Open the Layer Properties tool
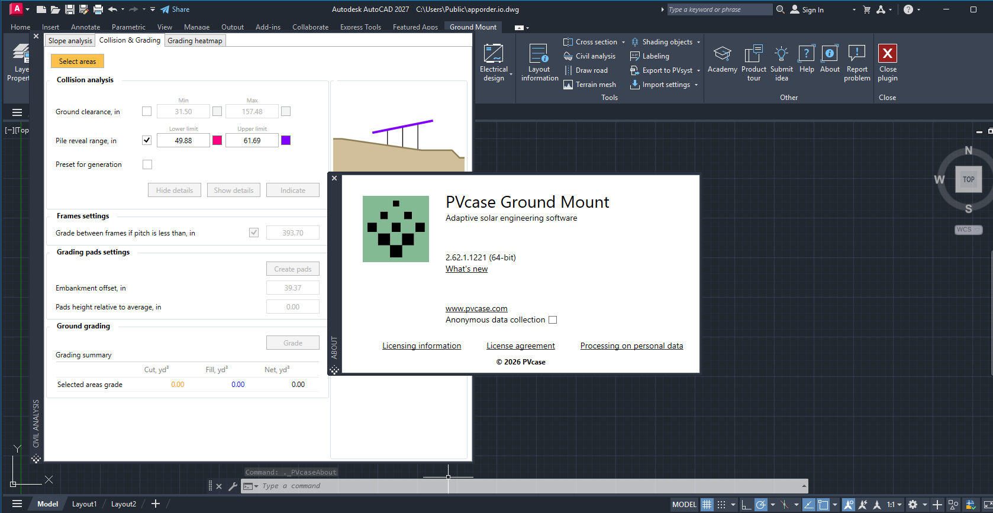Viewport: 993px width, 513px height. tap(20, 63)
